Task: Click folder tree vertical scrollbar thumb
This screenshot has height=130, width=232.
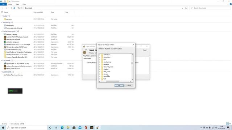Action: (132, 63)
